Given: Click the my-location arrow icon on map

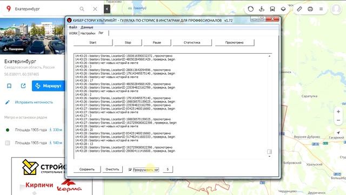Looking at the screenshot, I should [338, 133].
